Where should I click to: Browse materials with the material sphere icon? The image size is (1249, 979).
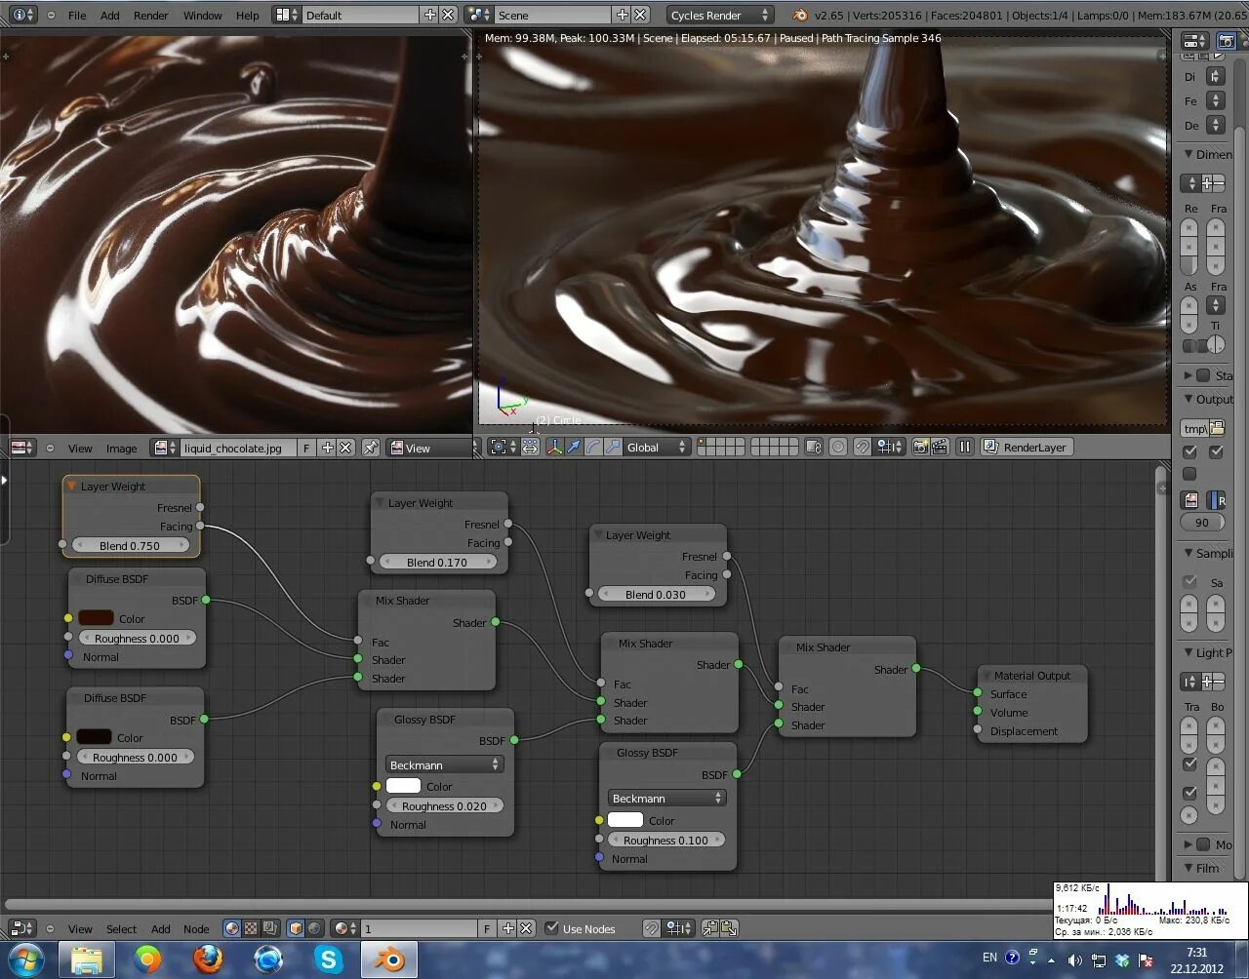(344, 928)
